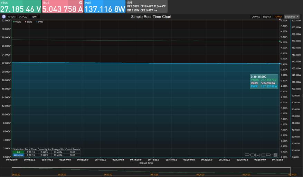Click the blue PWR wattage readout panel
This screenshot has width=303, height=177.
(x=105, y=6)
